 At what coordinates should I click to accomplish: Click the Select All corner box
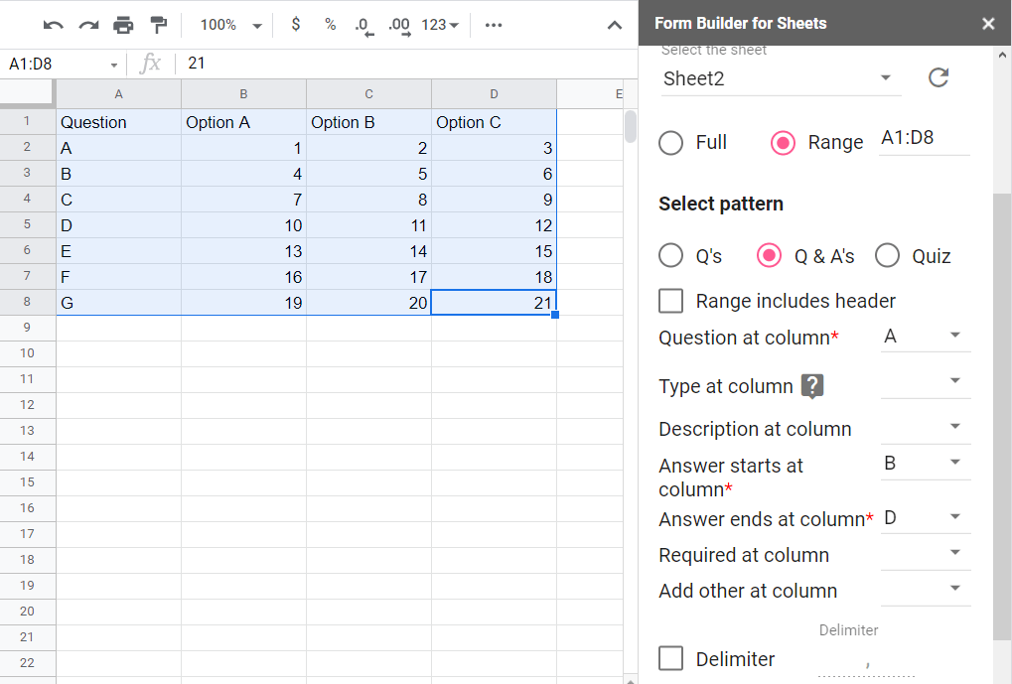tap(27, 93)
